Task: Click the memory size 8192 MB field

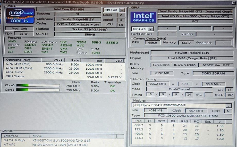Action: [162, 73]
